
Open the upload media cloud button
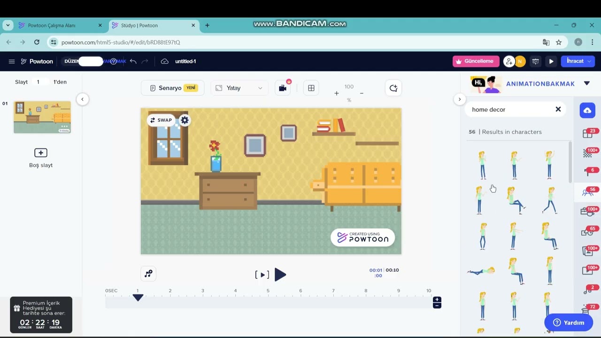[587, 110]
